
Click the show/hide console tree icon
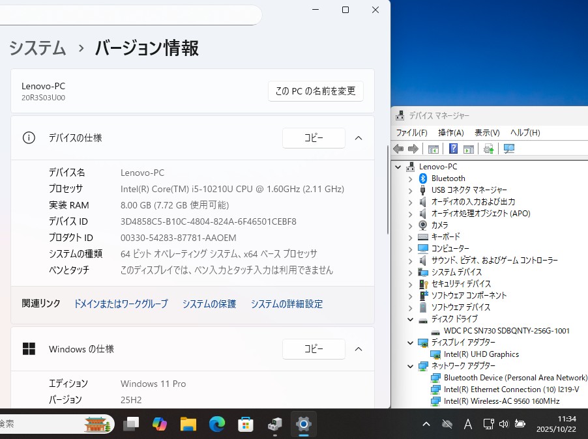433,149
